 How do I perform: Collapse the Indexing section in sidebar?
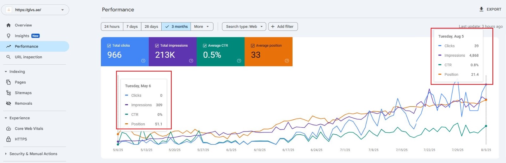(6, 72)
